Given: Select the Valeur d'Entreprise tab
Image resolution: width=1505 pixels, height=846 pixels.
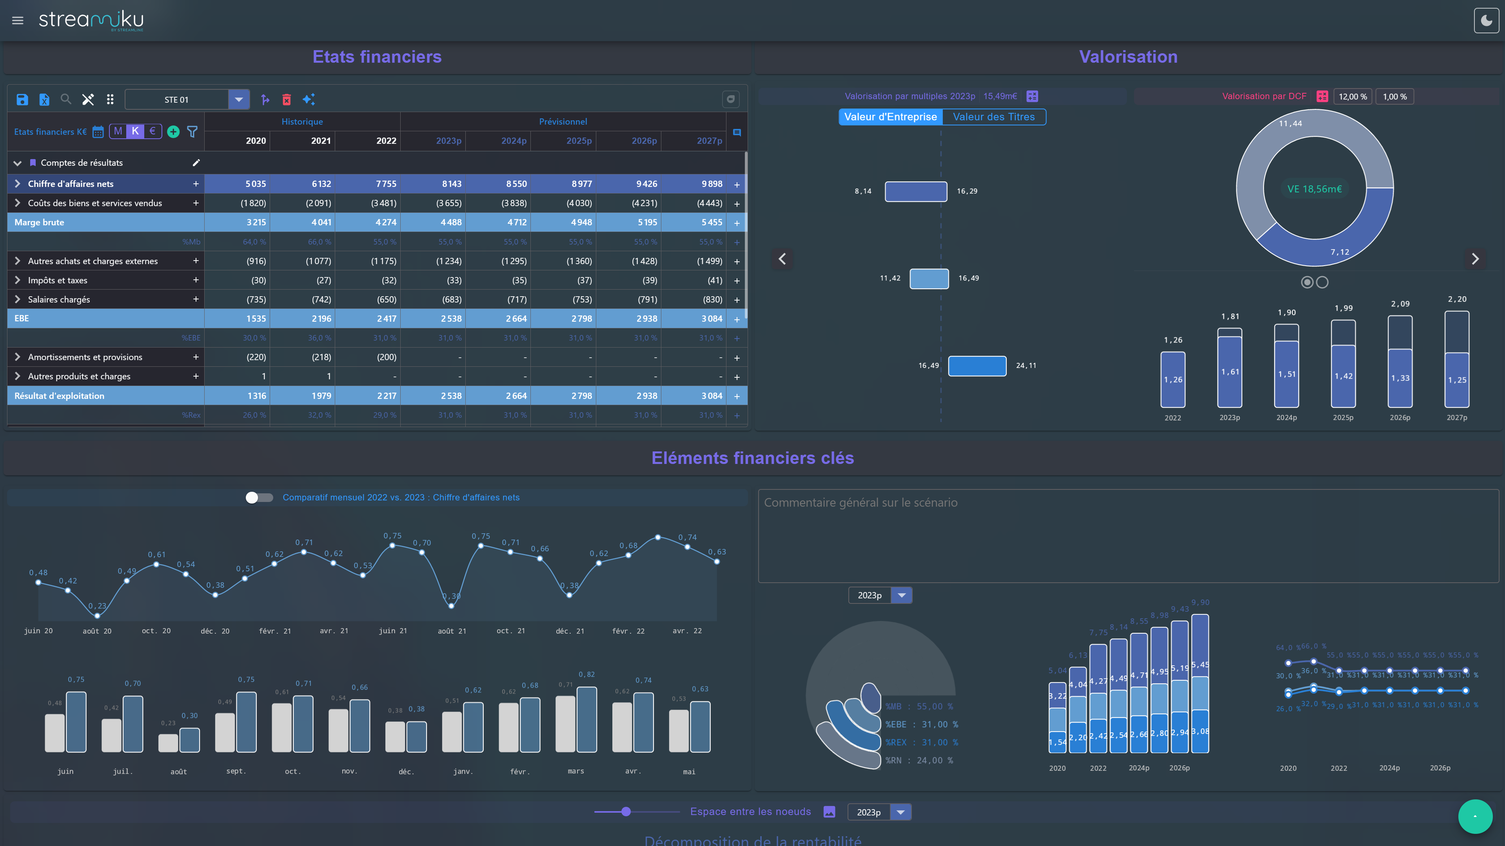Looking at the screenshot, I should coord(890,117).
